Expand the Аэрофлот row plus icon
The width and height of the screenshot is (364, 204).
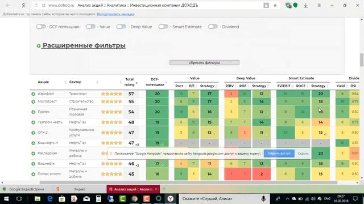point(33,94)
